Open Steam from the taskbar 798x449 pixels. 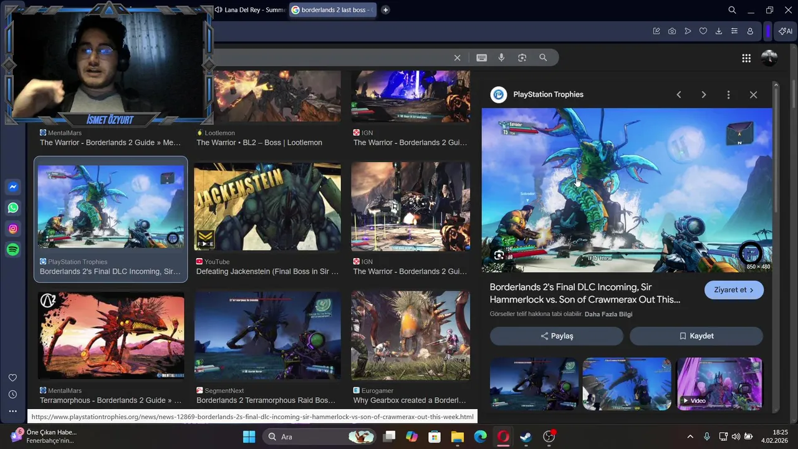(x=526, y=437)
